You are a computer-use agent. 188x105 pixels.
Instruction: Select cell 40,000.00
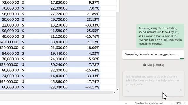click(10, 36)
